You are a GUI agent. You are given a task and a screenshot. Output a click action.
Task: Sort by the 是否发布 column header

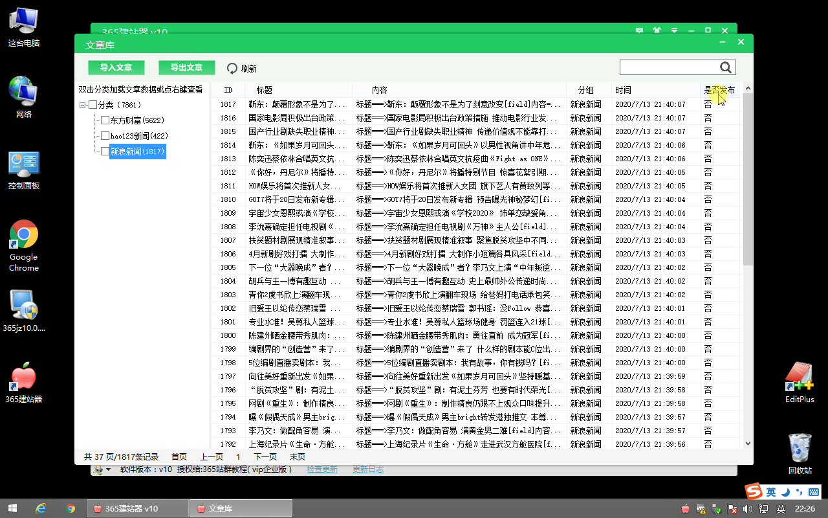pos(719,90)
